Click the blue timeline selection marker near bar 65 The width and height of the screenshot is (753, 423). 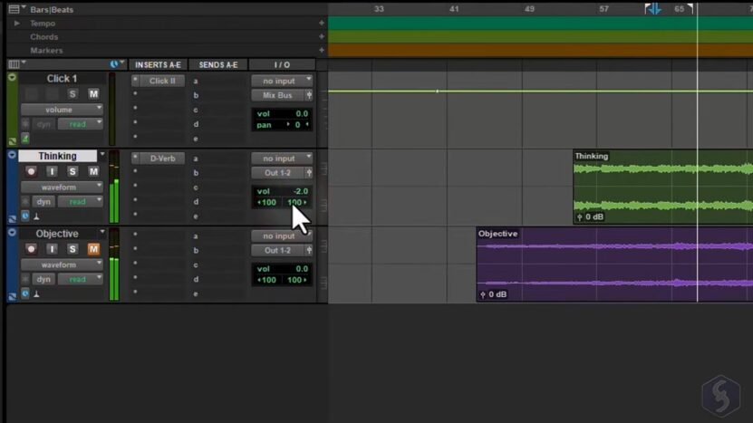pos(653,9)
